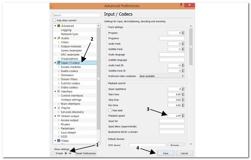
Task: Click the Reset Preferences button
Action: click(x=86, y=153)
